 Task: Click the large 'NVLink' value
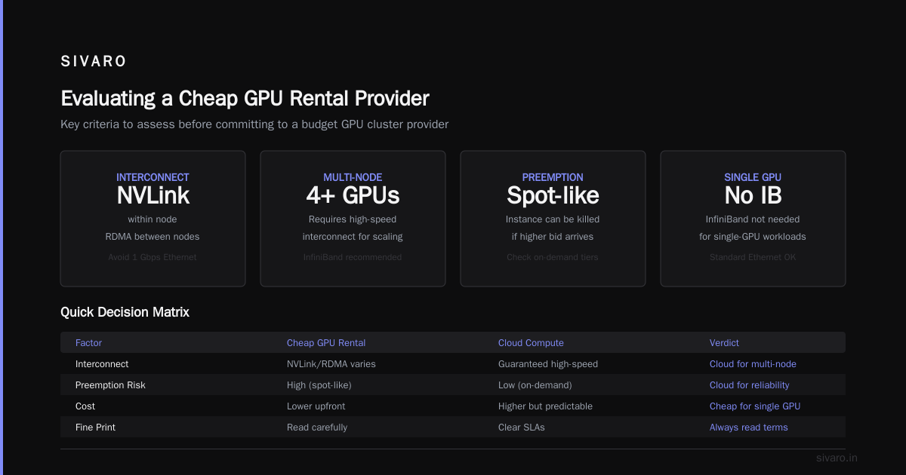pyautogui.click(x=153, y=196)
